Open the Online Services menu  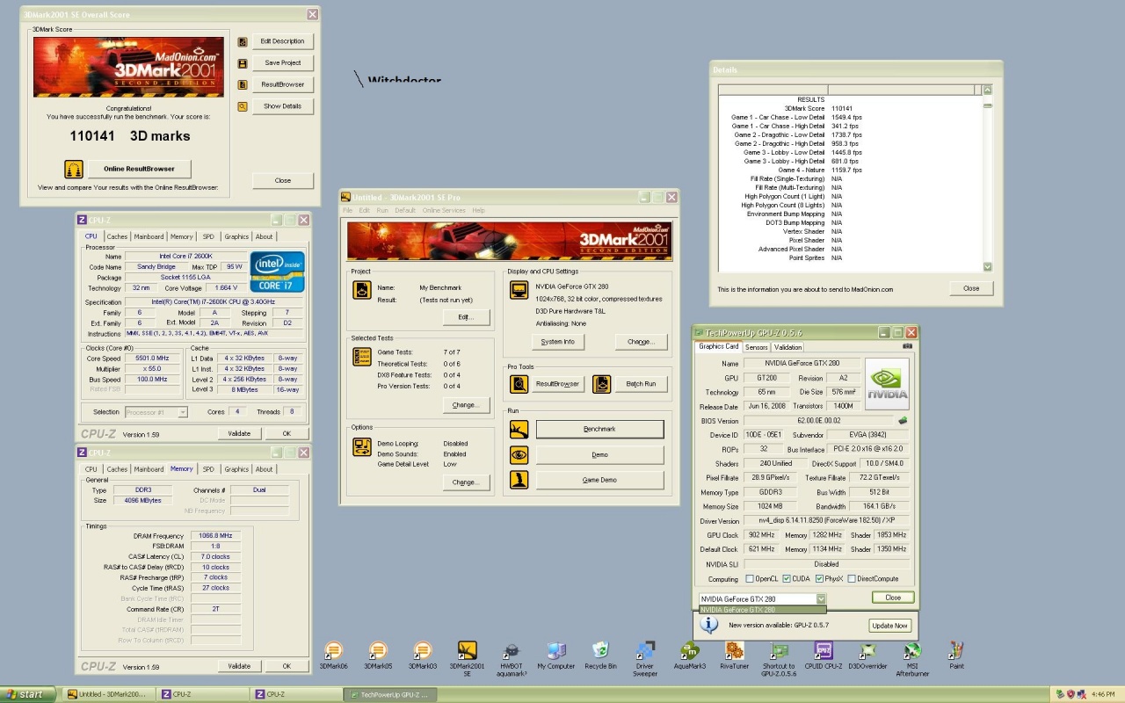(x=444, y=211)
